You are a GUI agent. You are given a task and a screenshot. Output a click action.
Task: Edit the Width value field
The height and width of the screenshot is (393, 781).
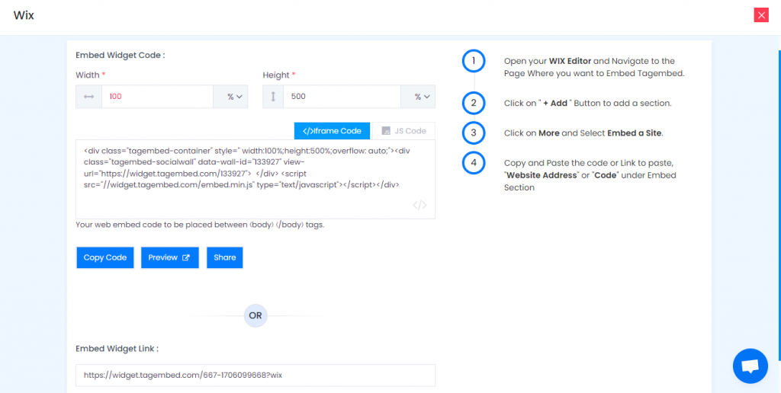(x=157, y=97)
